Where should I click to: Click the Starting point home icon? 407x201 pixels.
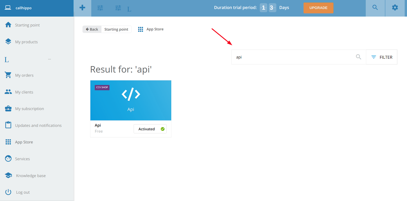coord(8,25)
